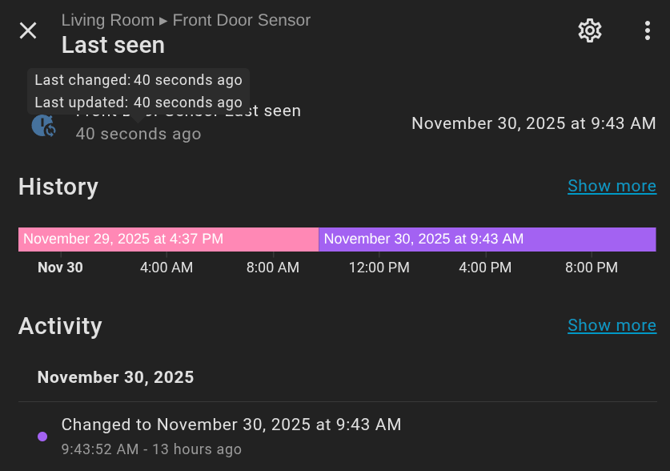Click the "9:43:52 AM - 13 hours ago" timestamp

[151, 449]
